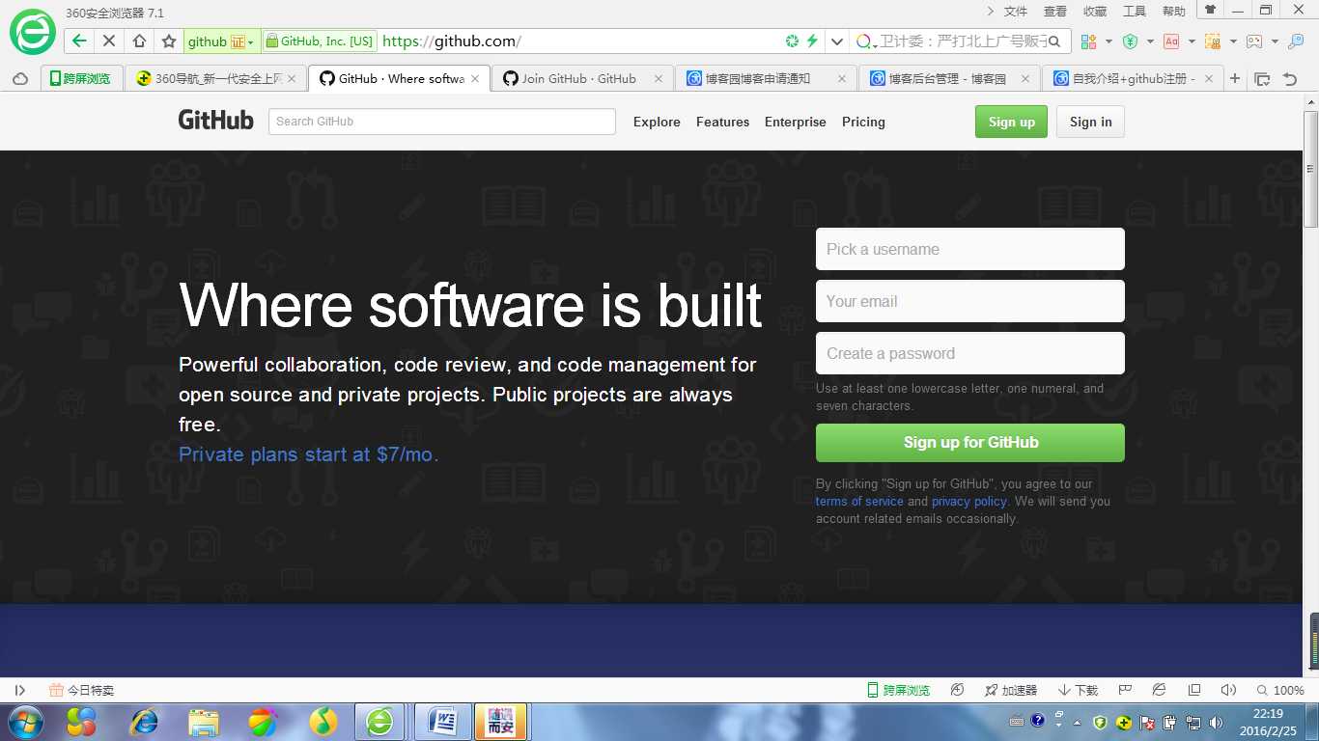
Task: Toggle the sidebar icon in the status bar
Action: pos(19,690)
